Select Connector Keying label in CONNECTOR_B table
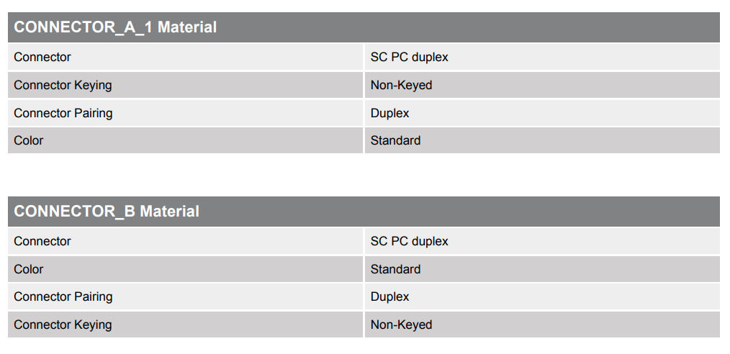 tap(63, 324)
